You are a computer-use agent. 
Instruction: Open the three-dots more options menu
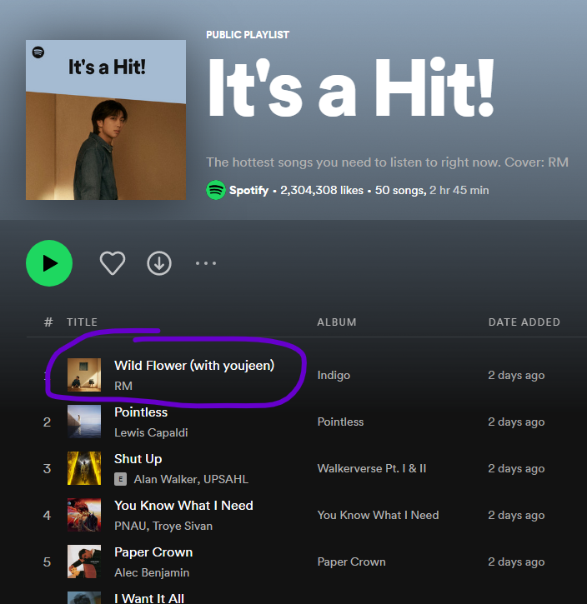click(x=206, y=263)
